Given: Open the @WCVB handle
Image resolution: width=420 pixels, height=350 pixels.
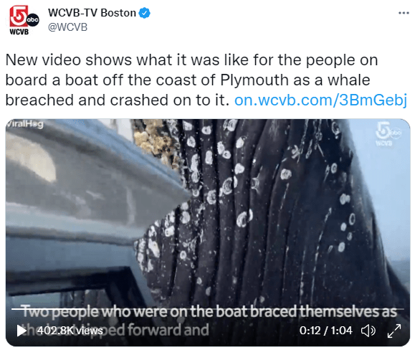Looking at the screenshot, I should pyautogui.click(x=67, y=27).
